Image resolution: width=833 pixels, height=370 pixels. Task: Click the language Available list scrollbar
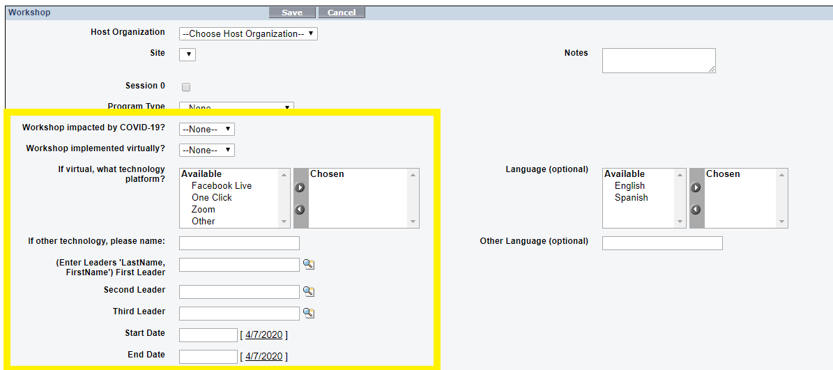pyautogui.click(x=680, y=198)
